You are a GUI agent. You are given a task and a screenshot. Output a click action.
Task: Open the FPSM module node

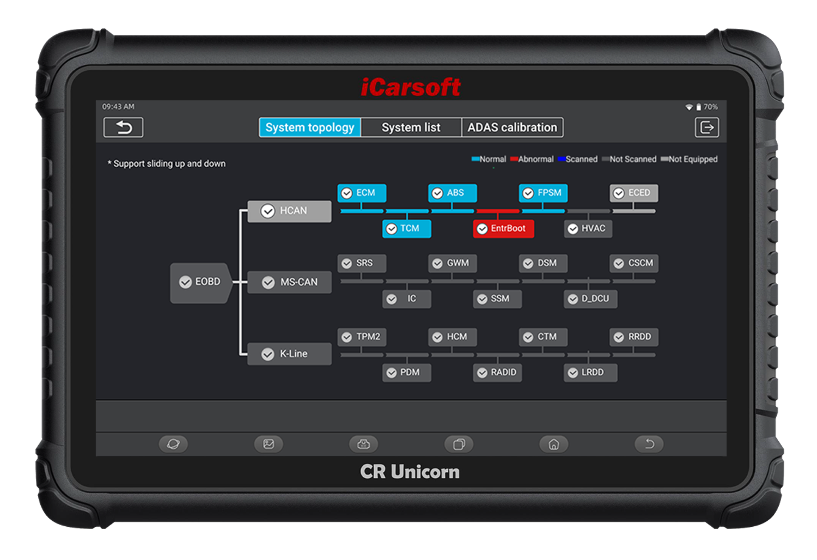543,193
